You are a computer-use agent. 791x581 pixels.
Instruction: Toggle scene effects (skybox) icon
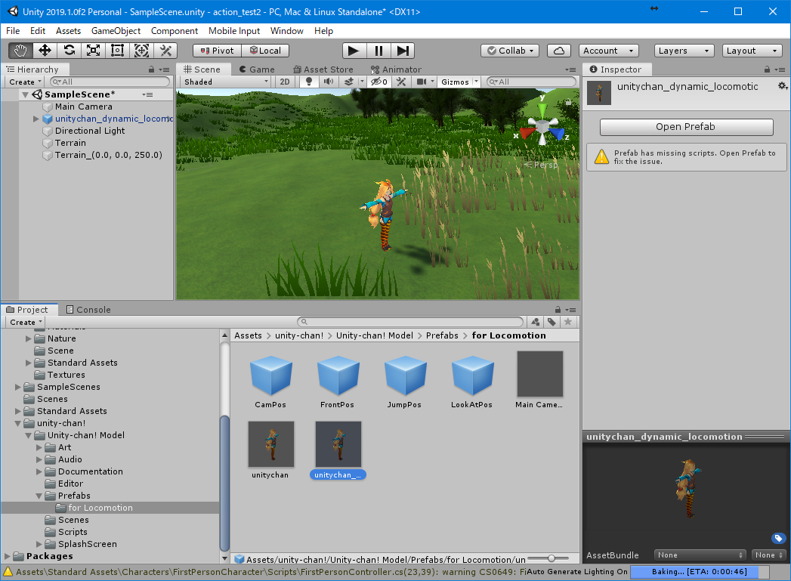point(348,82)
